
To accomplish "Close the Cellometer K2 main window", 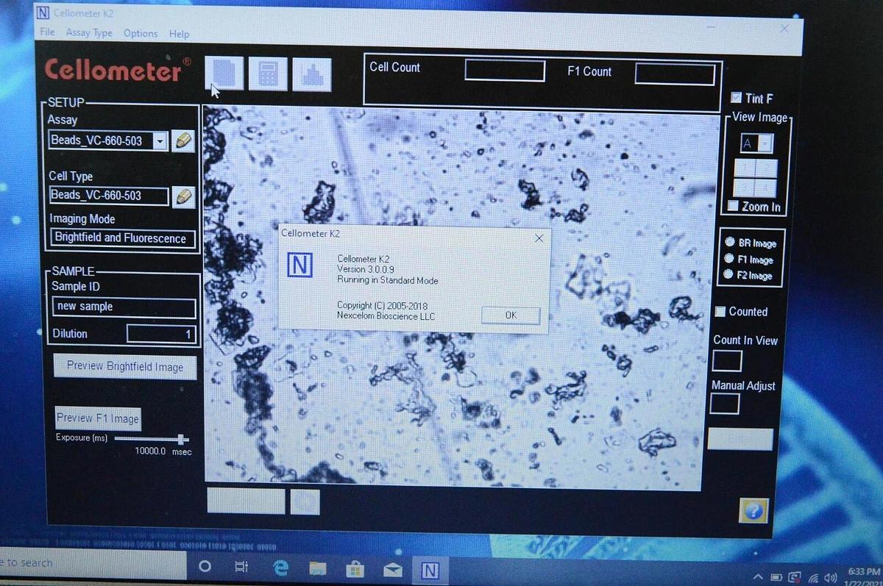I will point(784,28).
